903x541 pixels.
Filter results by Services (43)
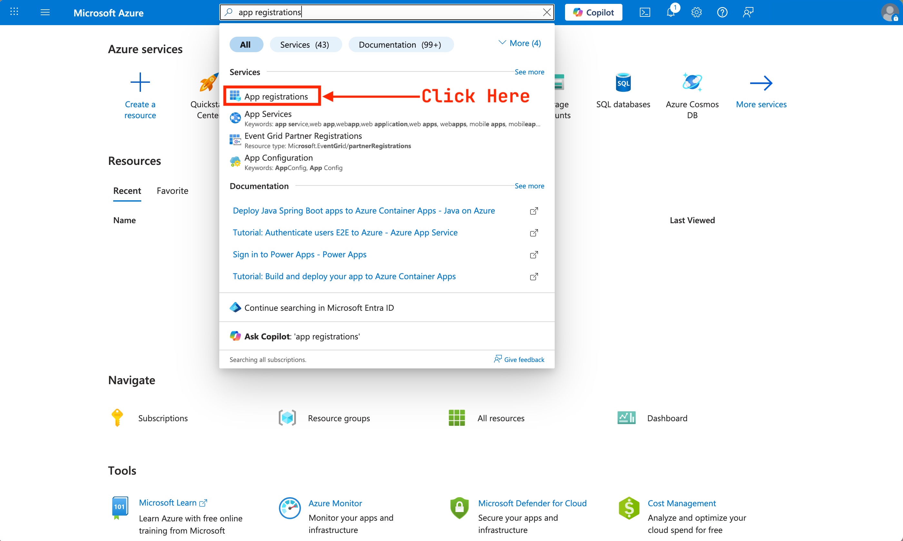[x=305, y=44]
